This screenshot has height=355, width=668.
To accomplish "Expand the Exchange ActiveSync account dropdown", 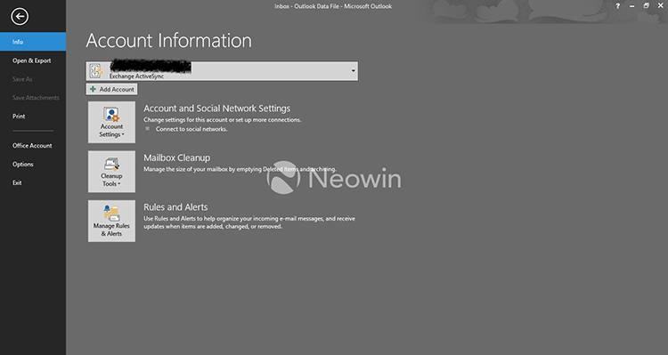I will click(354, 70).
